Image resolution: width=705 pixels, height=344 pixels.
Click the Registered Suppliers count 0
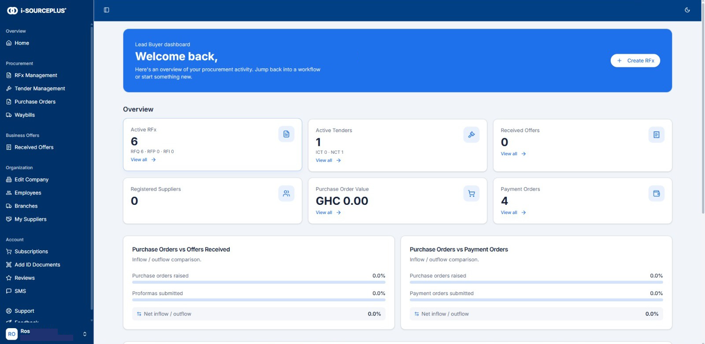pyautogui.click(x=134, y=201)
